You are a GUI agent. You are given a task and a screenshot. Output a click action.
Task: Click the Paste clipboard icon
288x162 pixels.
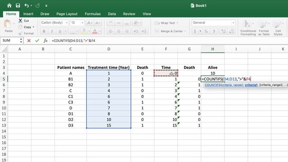point(8,24)
